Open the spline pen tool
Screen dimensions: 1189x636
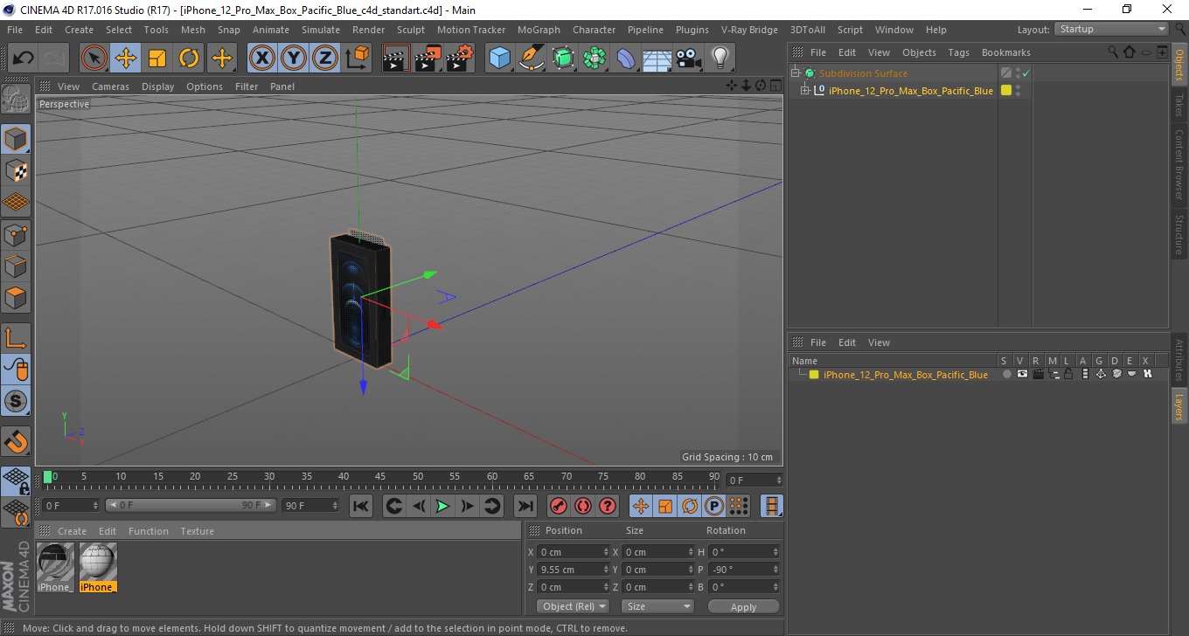[532, 59]
